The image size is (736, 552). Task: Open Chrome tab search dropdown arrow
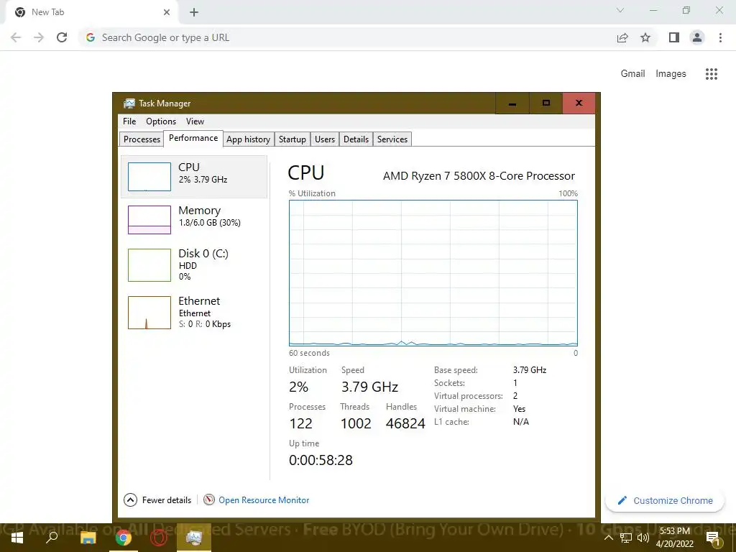[620, 10]
